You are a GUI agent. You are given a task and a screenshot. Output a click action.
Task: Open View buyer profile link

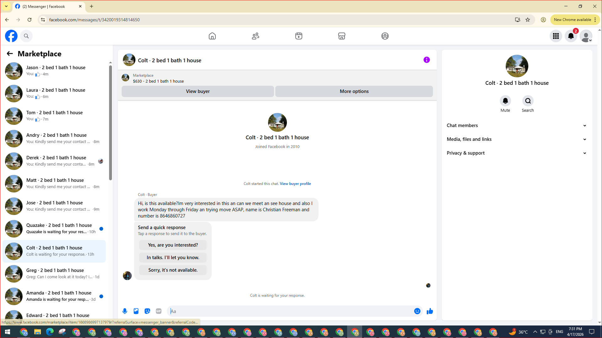[295, 184]
